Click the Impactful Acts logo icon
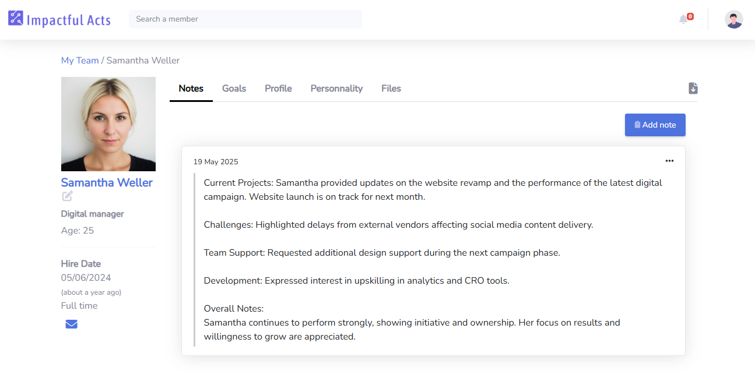Image resolution: width=755 pixels, height=392 pixels. tap(16, 19)
